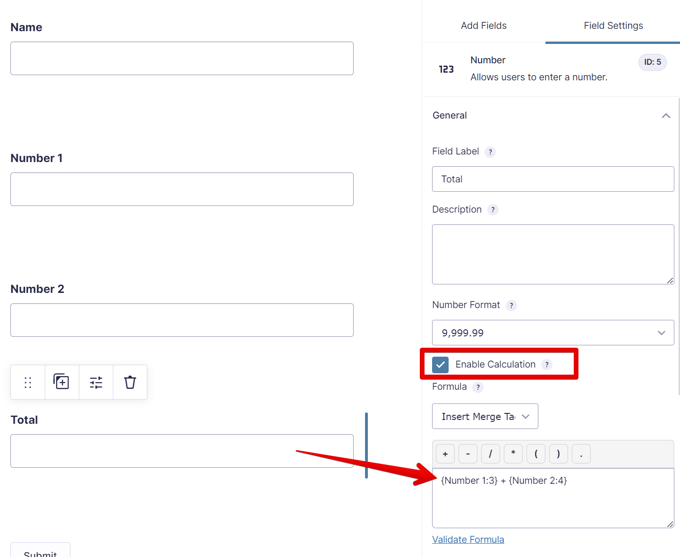
Task: Insert the division slash operator
Action: pos(491,454)
